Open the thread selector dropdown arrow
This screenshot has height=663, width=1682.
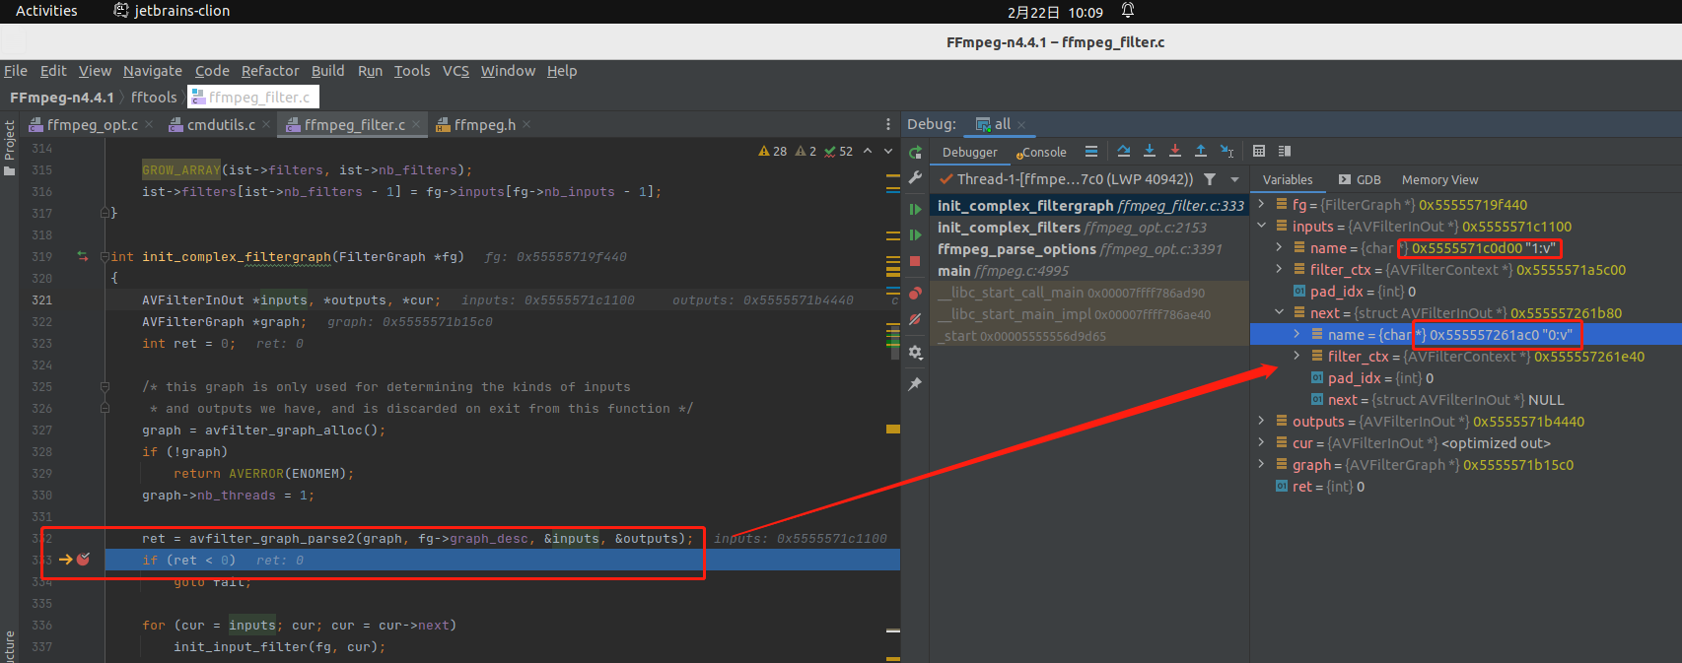click(x=1234, y=179)
